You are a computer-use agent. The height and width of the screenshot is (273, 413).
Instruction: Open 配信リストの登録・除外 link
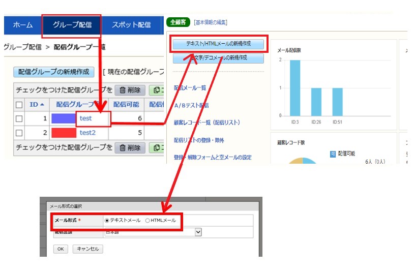199,140
